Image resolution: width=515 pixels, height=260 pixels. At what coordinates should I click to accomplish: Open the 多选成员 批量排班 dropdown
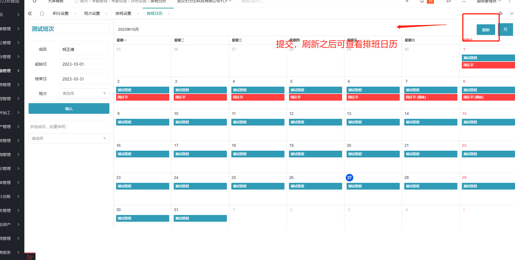click(x=69, y=138)
